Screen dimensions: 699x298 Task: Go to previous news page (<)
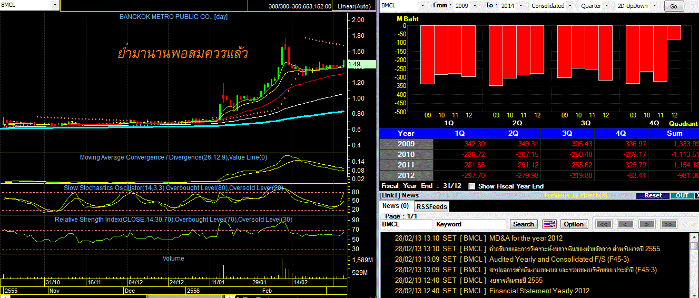point(625,224)
